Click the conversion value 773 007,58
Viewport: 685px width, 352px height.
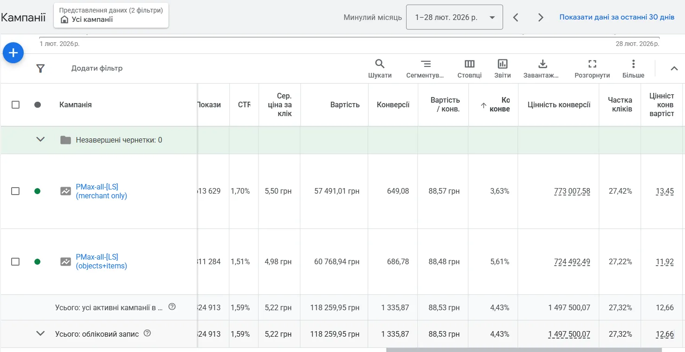pyautogui.click(x=572, y=191)
